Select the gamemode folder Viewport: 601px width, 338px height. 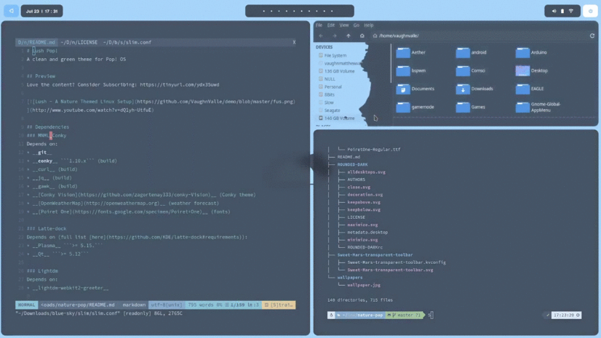click(415, 107)
